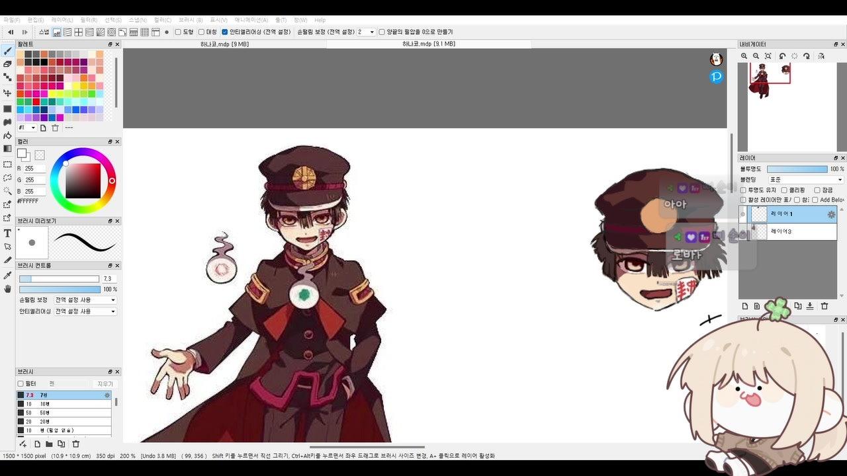This screenshot has width=847, height=476.
Task: Switch to the 하나코.mdp [9 MB] tab
Action: click(225, 44)
